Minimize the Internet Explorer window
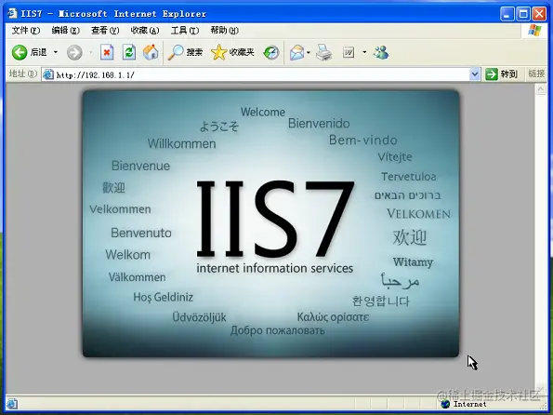553x415 pixels. click(507, 14)
